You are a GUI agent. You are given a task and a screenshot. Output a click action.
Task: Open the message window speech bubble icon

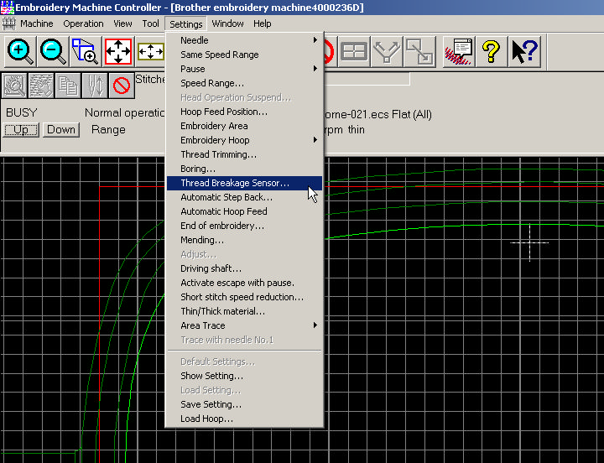(458, 52)
